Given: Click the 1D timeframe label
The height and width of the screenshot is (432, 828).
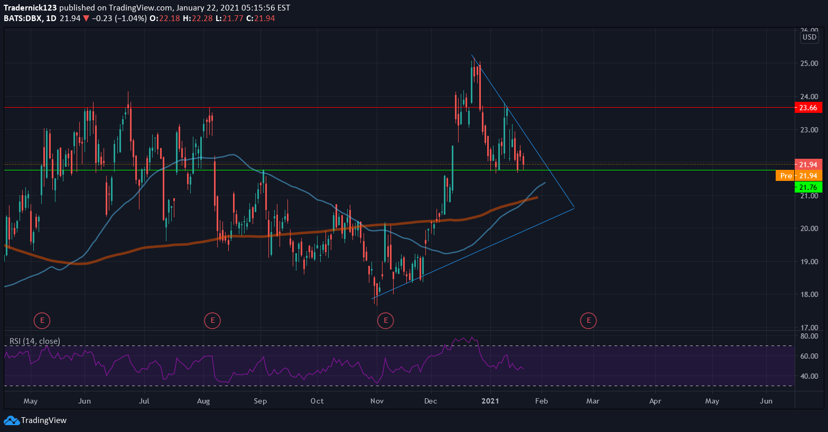Looking at the screenshot, I should (51, 18).
